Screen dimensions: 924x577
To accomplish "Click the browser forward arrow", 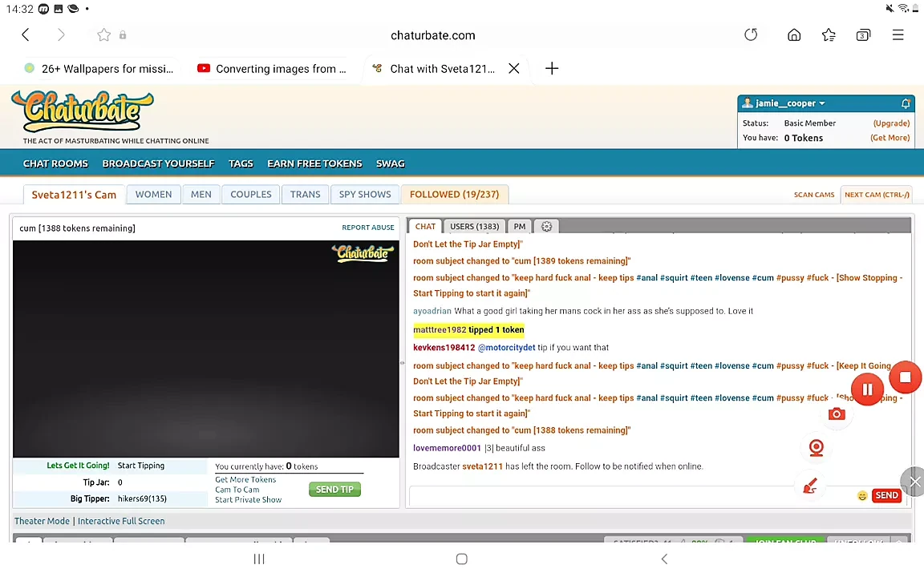I will [61, 34].
